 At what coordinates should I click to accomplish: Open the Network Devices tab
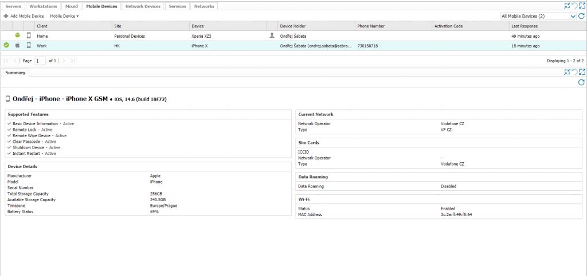pyautogui.click(x=143, y=6)
